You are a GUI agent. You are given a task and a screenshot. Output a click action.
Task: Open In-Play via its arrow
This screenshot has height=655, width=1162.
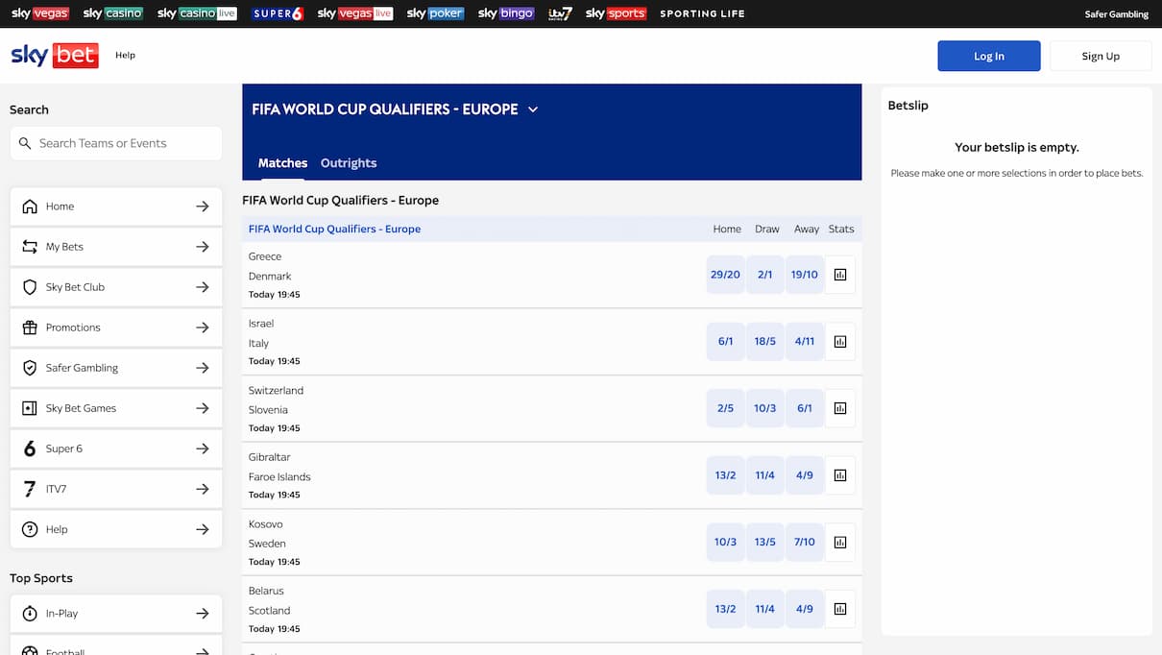pos(203,614)
